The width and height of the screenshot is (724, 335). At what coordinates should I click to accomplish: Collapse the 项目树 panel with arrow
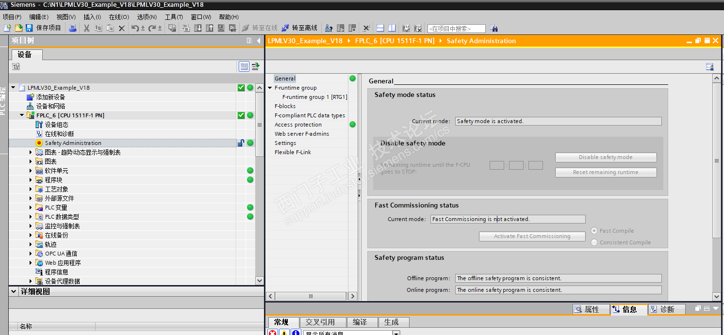click(259, 41)
